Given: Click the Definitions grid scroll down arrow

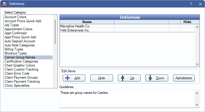Looking at the screenshot, I should point(197,64).
